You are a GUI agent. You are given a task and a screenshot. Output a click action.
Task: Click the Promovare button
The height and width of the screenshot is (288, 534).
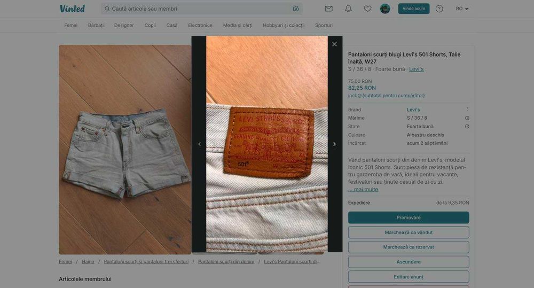point(409,217)
